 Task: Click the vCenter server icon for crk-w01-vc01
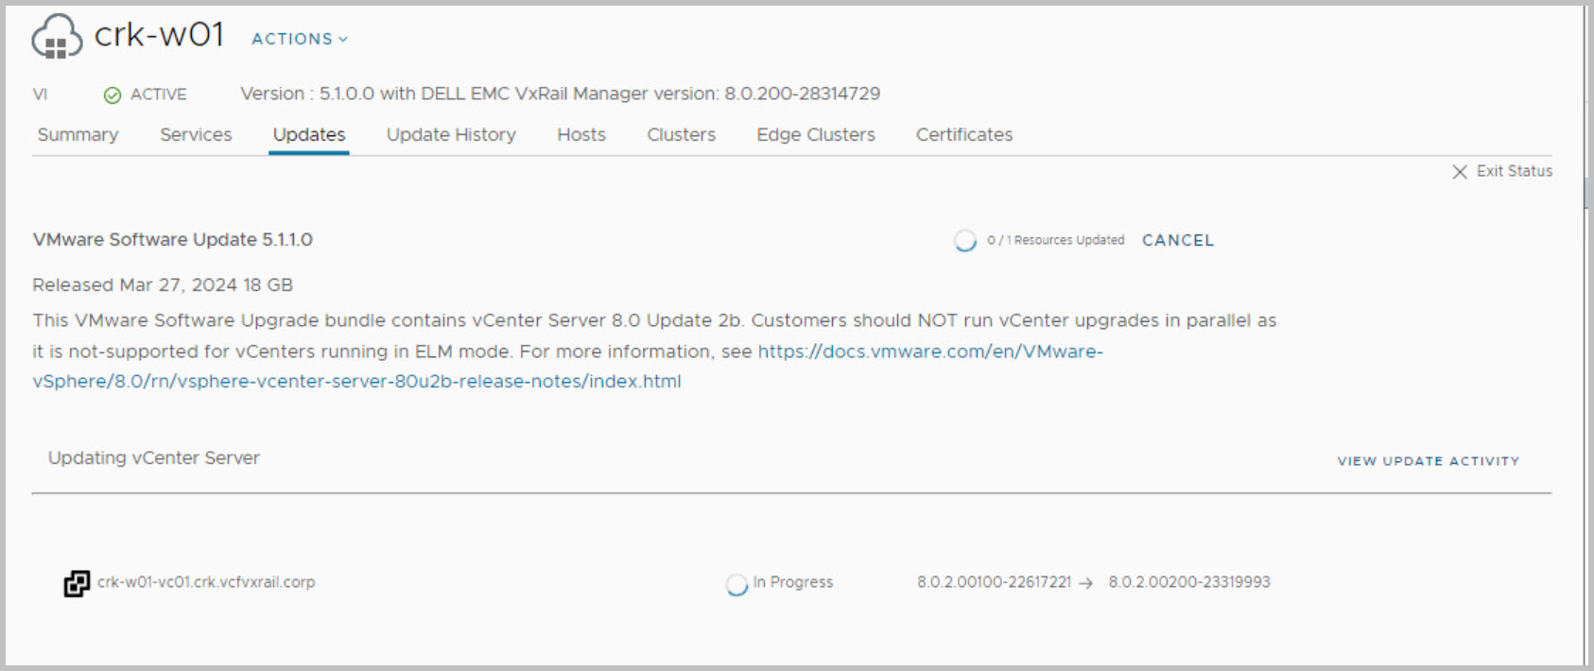coord(77,584)
